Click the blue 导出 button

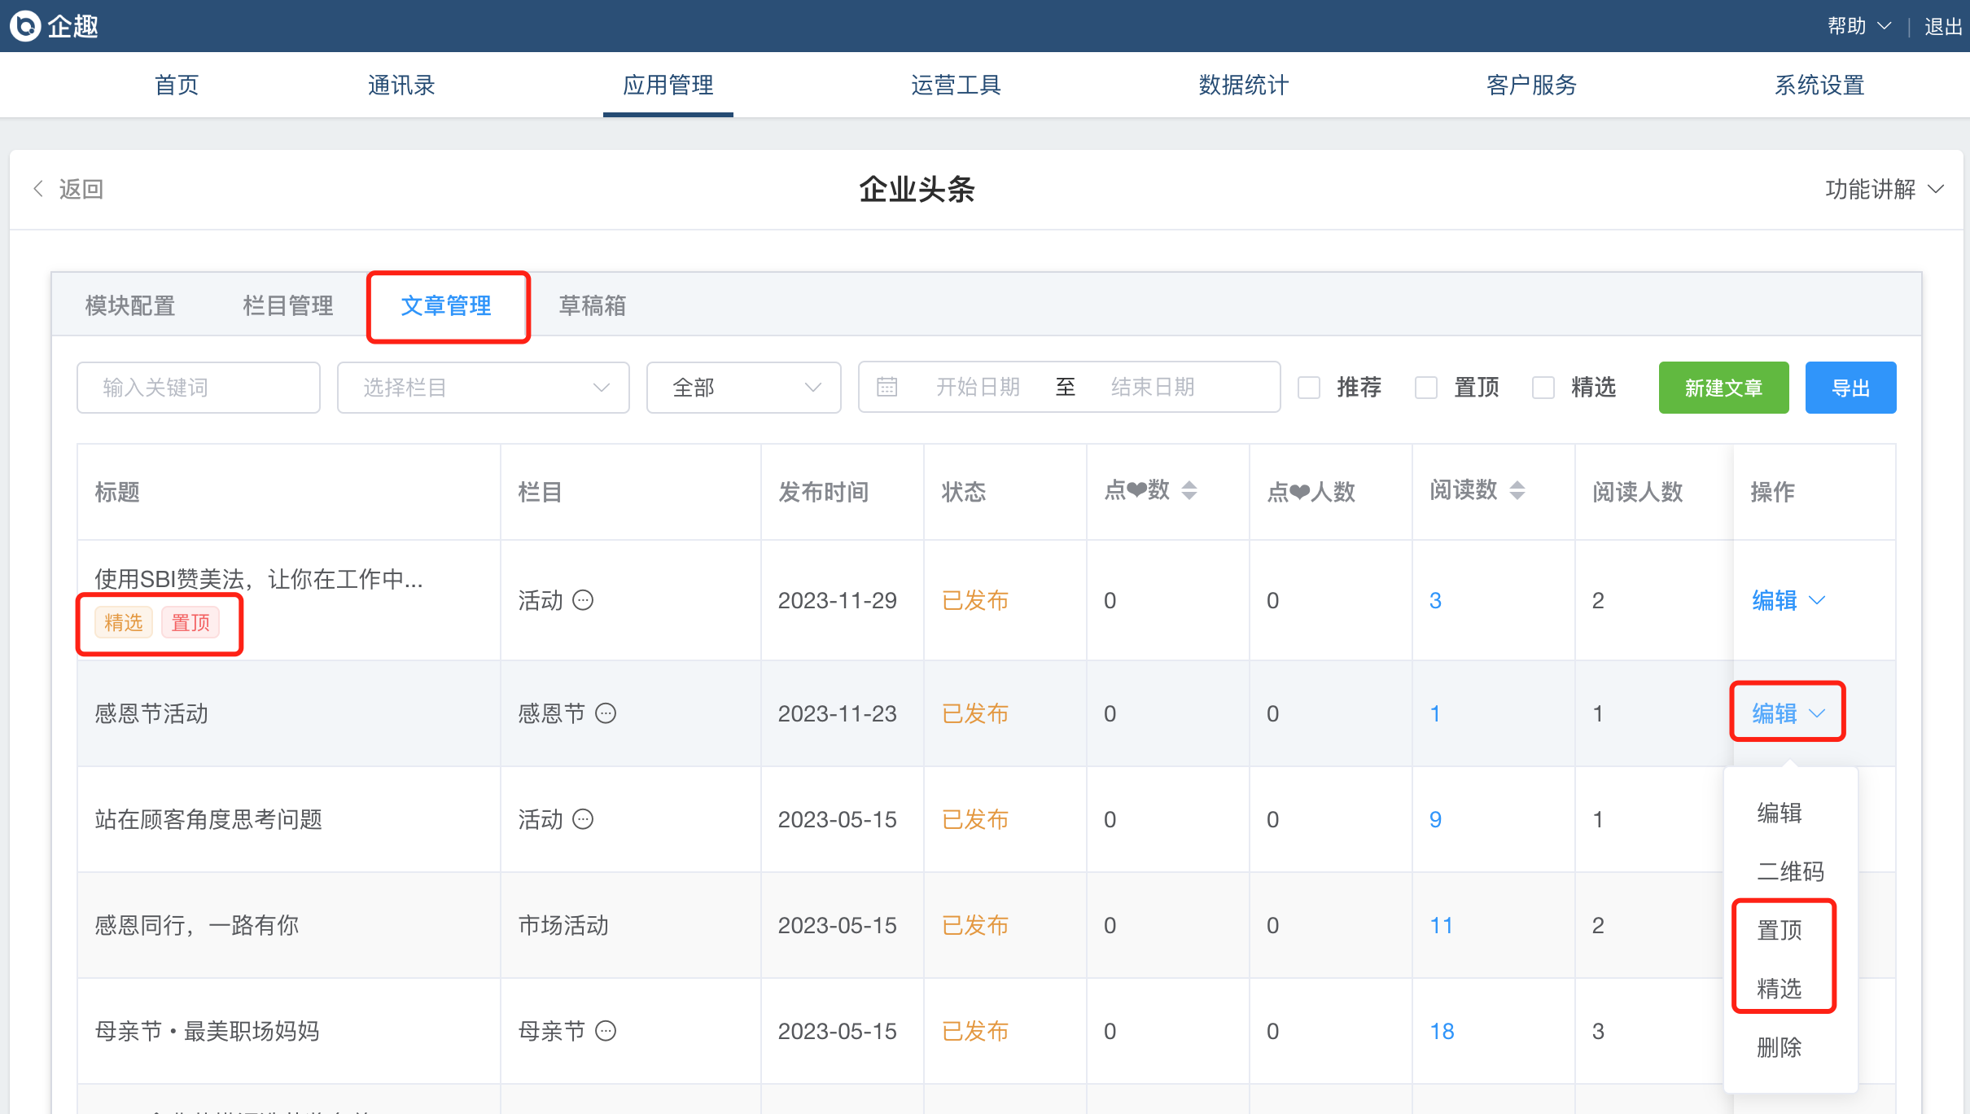(1850, 388)
